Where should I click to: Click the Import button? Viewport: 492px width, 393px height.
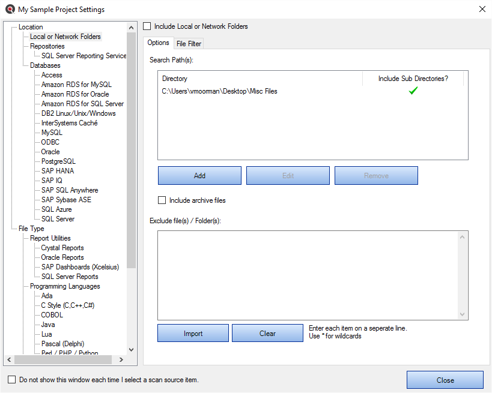pos(193,334)
